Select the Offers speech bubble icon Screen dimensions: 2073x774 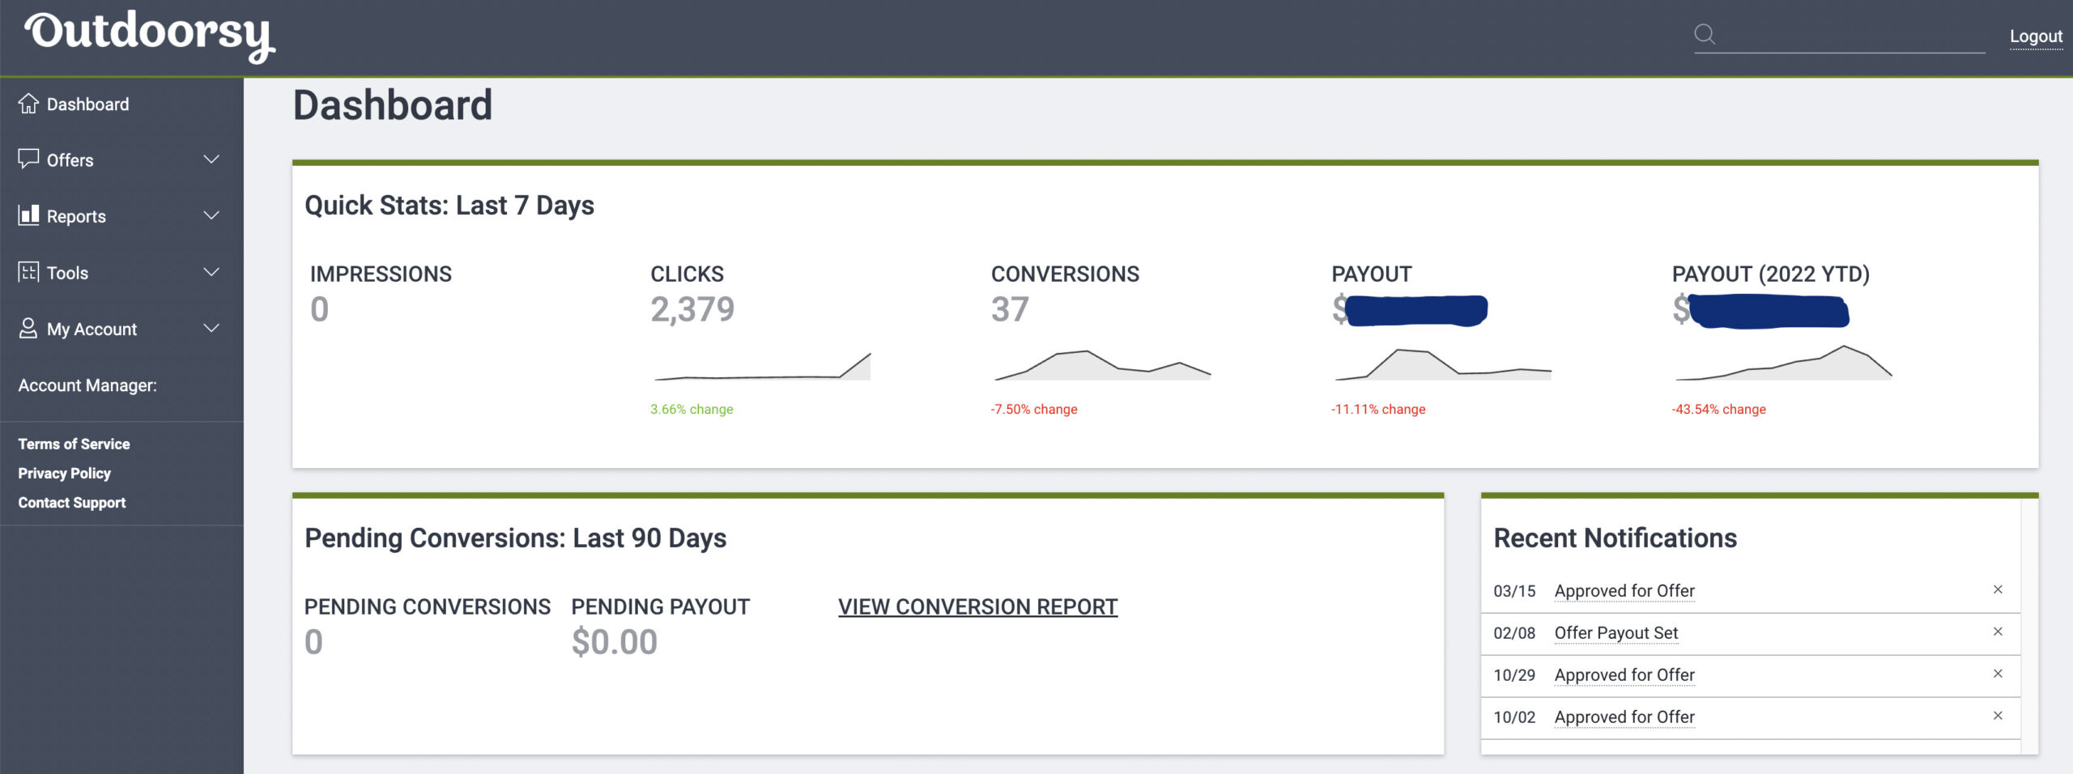coord(29,159)
